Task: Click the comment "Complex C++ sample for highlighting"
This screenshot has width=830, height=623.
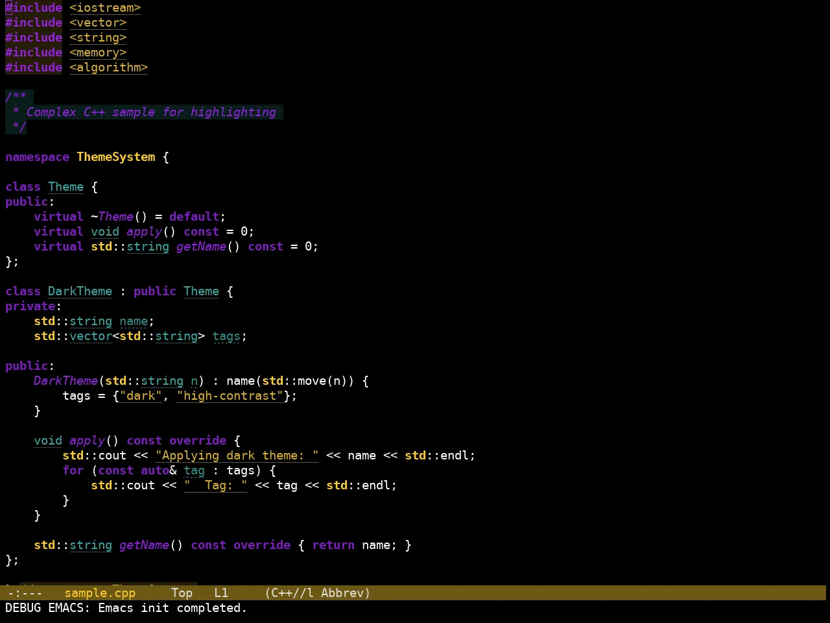Action: click(151, 112)
